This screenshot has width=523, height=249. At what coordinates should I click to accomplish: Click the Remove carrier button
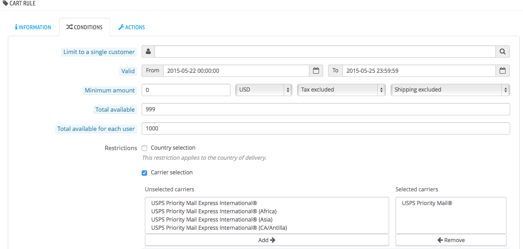coord(451,240)
